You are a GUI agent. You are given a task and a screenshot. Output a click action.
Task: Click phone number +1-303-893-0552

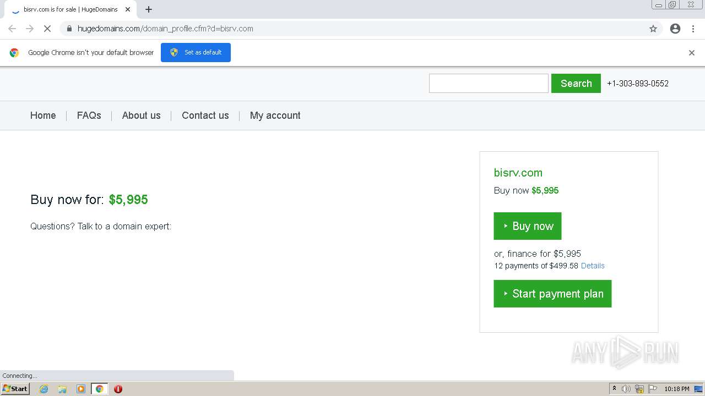tap(638, 84)
